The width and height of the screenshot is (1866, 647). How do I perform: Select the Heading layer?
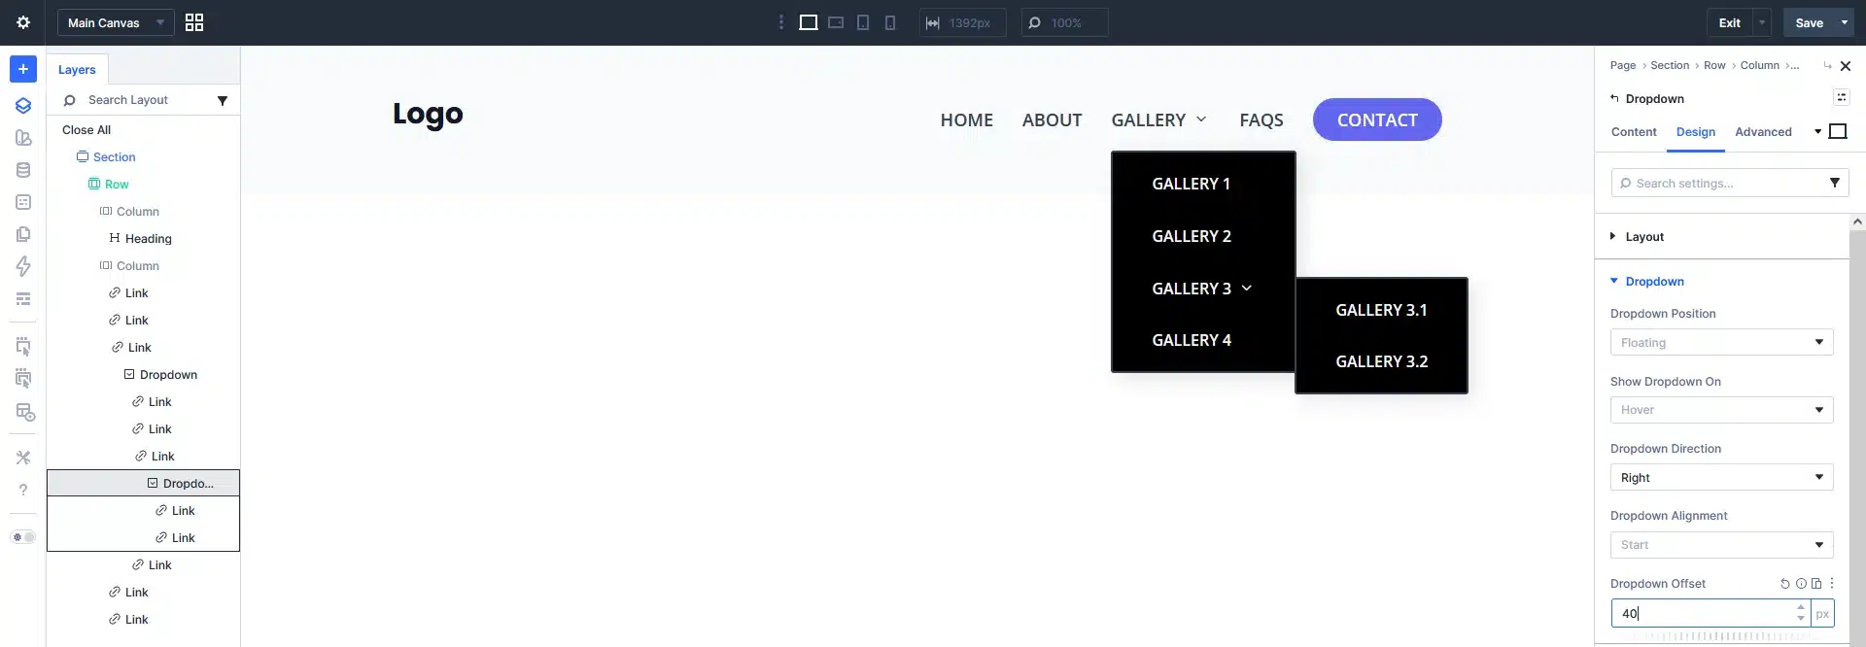[148, 239]
